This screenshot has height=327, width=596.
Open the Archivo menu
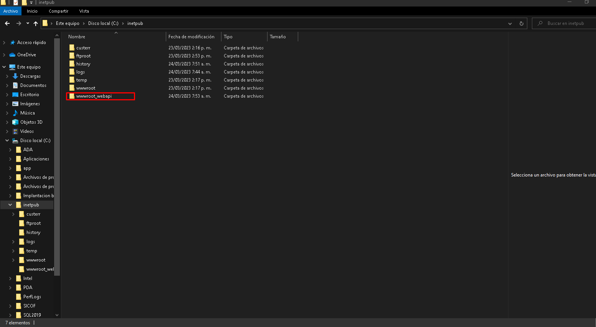pos(10,11)
